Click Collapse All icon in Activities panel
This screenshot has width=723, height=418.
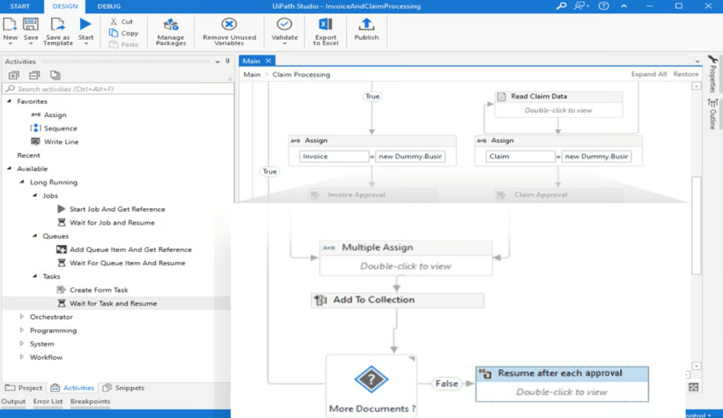pyautogui.click(x=35, y=75)
